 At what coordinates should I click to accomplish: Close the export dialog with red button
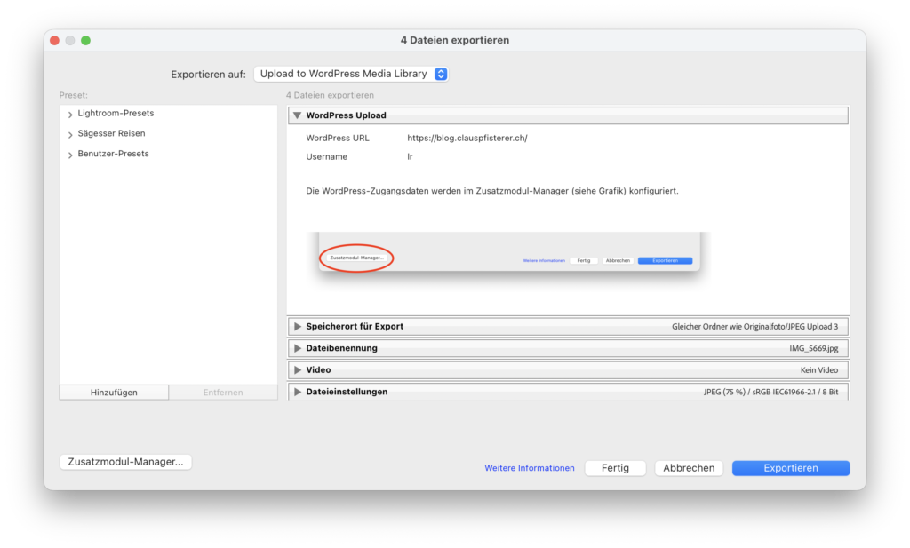54,41
